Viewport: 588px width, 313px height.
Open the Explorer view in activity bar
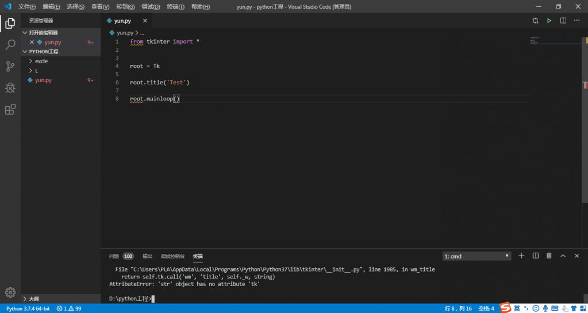click(x=10, y=24)
